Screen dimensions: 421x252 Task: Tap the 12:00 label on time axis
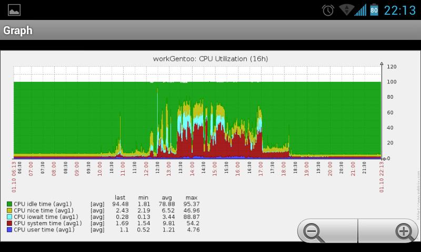tap(146, 169)
